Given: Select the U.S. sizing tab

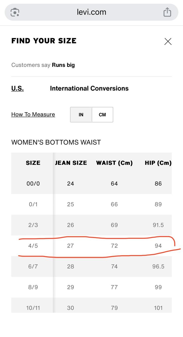Looking at the screenshot, I should [18, 88].
